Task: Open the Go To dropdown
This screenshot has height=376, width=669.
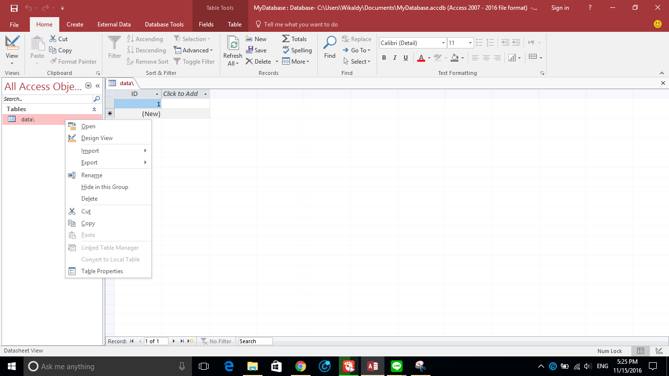Action: click(x=357, y=50)
